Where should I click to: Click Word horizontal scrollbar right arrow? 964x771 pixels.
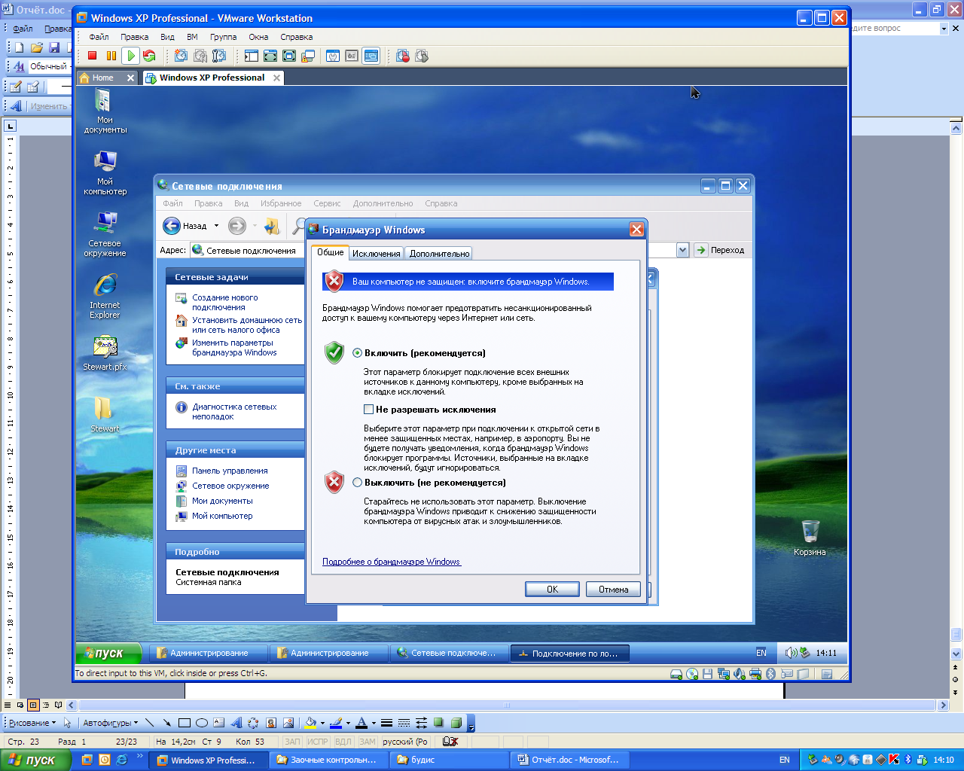(x=942, y=705)
